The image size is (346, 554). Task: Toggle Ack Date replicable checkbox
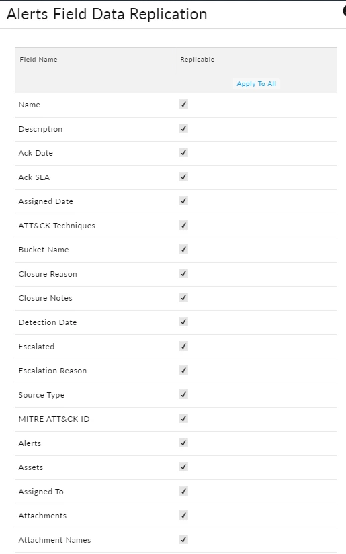pos(183,152)
